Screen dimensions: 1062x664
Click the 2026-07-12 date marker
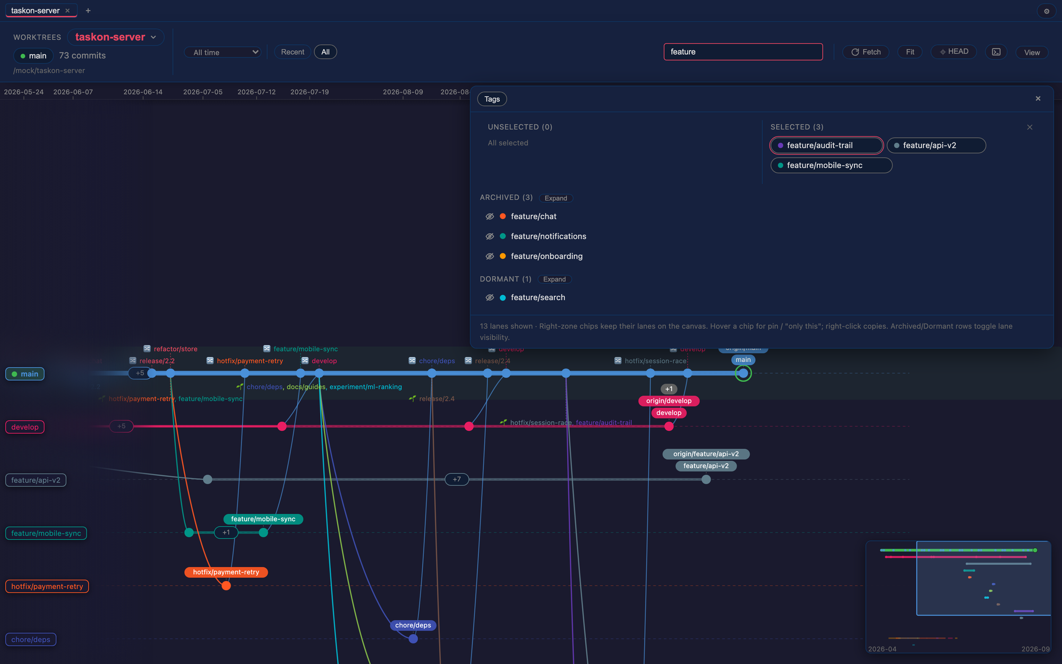point(256,92)
